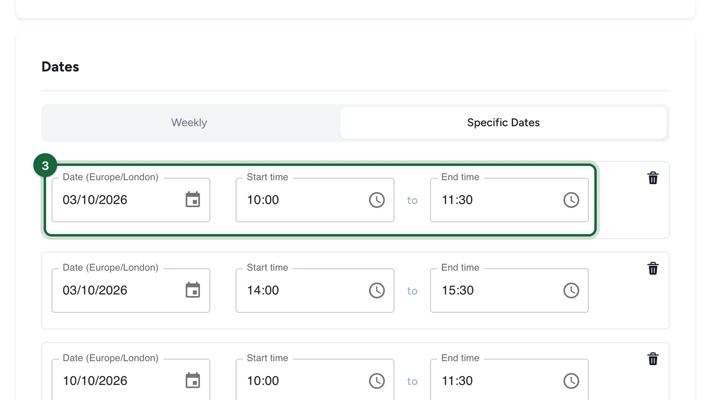Viewport: 711px width, 400px height.
Task: Open start time clock for 10:00 on 03/10/2026
Action: tap(377, 200)
